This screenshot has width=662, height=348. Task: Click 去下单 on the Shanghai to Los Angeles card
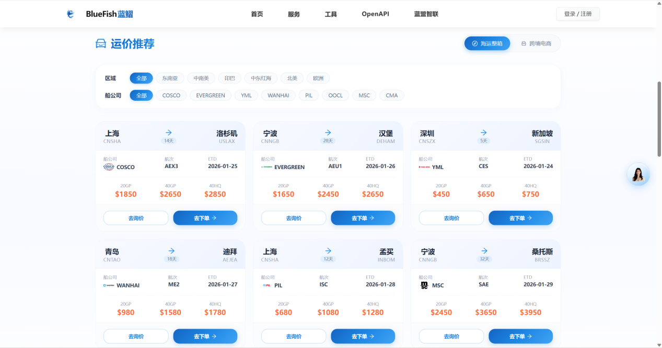pos(205,218)
